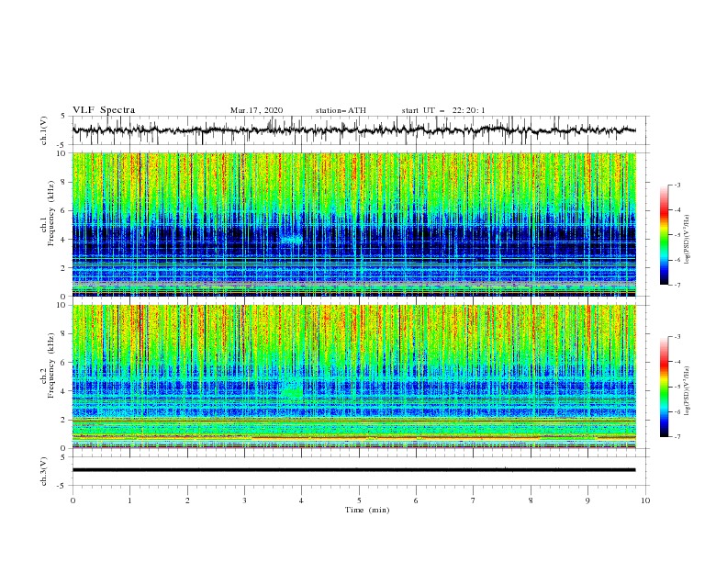Click the "0" tick on the time axis
Screen dimensions: 727x562
tap(73, 500)
